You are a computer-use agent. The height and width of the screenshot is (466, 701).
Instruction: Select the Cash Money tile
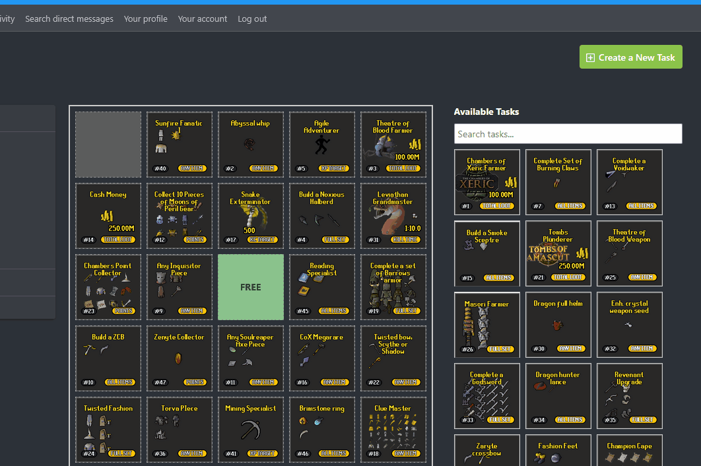pos(108,216)
